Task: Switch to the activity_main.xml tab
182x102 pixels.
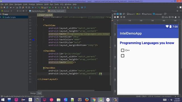Action: 56,11
